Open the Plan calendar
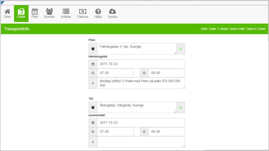This screenshot has width=269, height=151. pos(35,14)
